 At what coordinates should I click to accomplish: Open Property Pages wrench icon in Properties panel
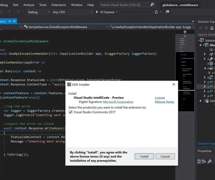tap(210, 161)
